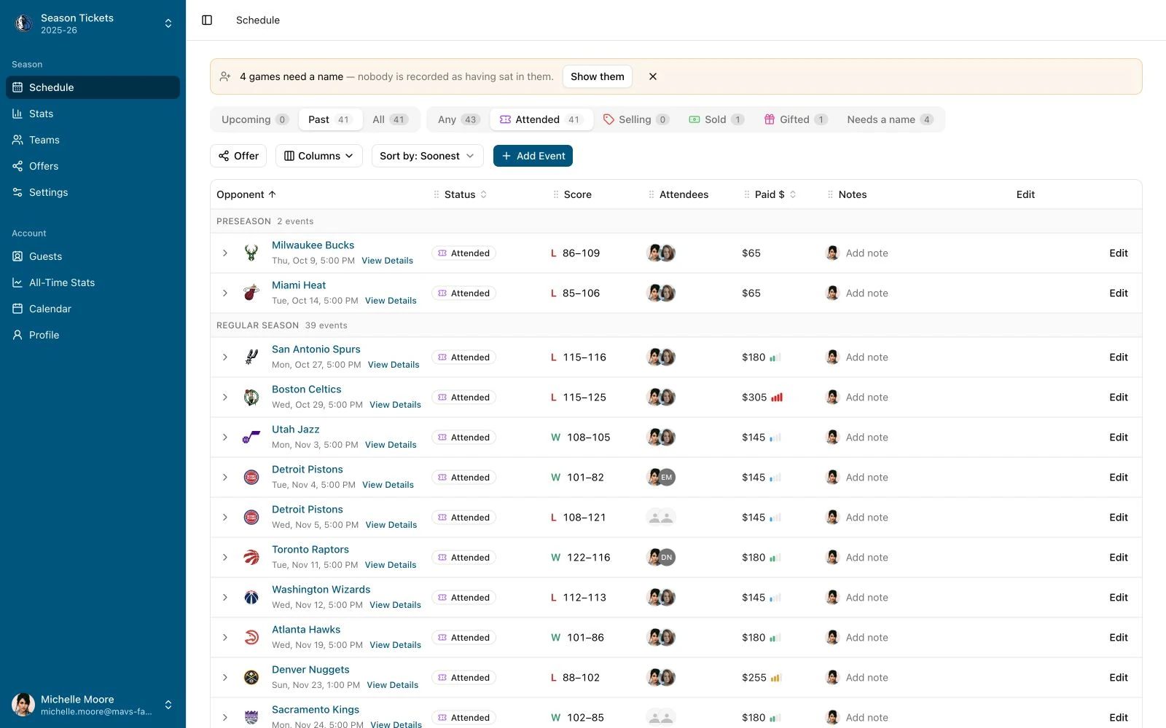The width and height of the screenshot is (1166, 728).
Task: Click the Show them button
Action: tap(598, 76)
